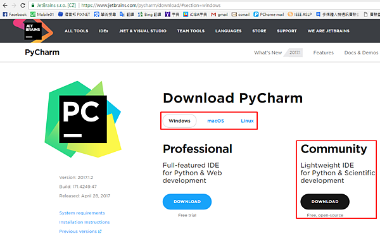
Task: Open the TEAM TOOLS menu
Action: click(191, 31)
